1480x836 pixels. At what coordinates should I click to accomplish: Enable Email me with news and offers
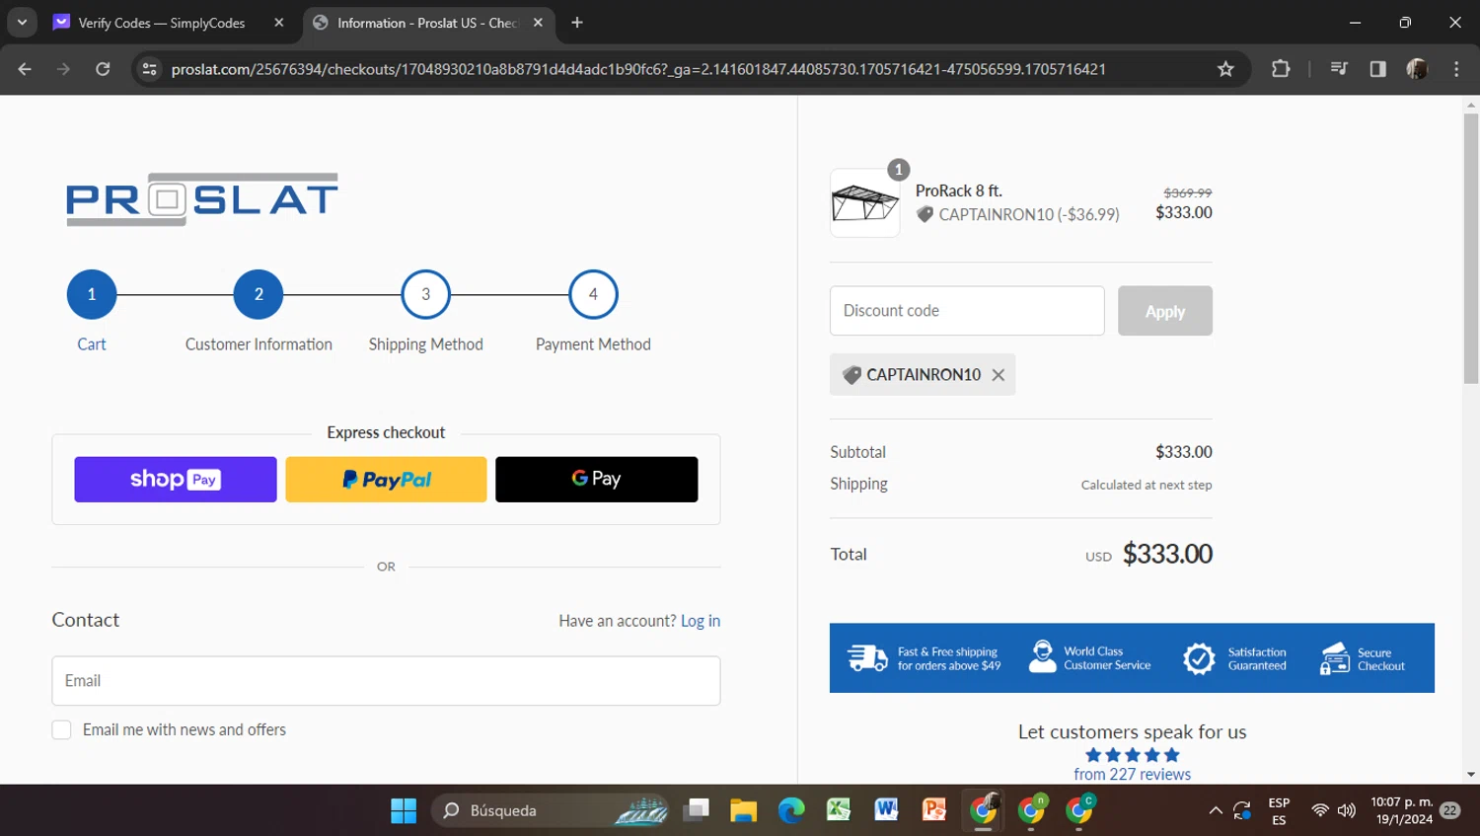[x=61, y=729]
